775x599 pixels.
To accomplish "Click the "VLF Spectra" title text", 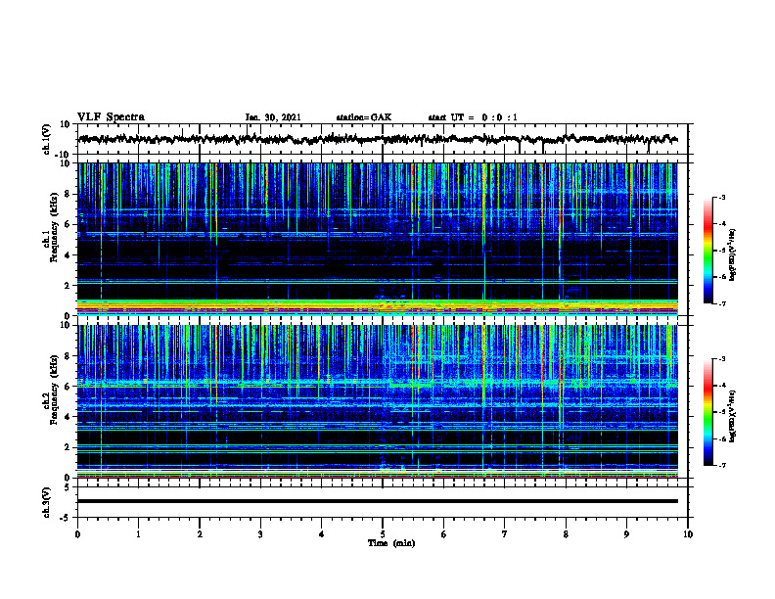I will point(111,116).
